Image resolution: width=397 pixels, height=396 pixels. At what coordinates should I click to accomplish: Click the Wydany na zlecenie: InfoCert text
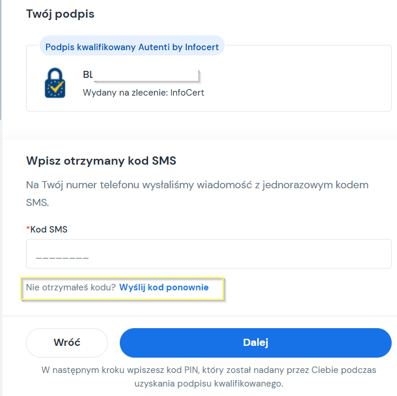[143, 93]
